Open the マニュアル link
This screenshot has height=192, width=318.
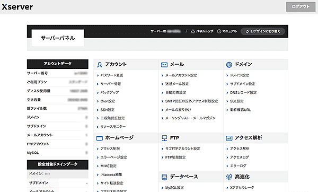[x=229, y=31]
